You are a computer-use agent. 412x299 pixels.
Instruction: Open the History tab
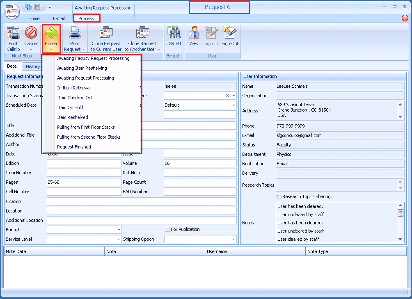coord(32,66)
